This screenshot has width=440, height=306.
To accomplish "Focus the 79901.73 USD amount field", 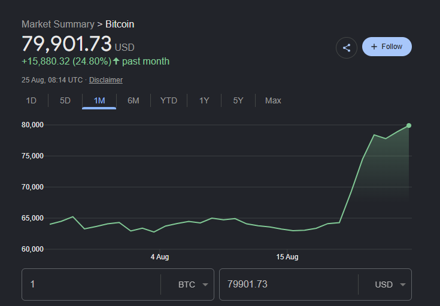I will (289, 284).
